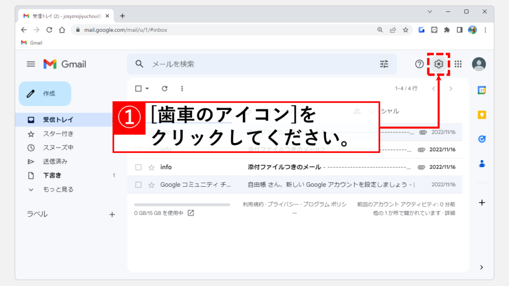509x286 pixels.
Task: Star the Google コミュニティ email
Action: pyautogui.click(x=152, y=185)
